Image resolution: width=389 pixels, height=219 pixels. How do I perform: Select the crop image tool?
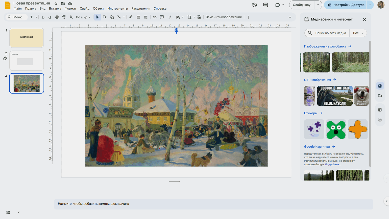(189, 17)
